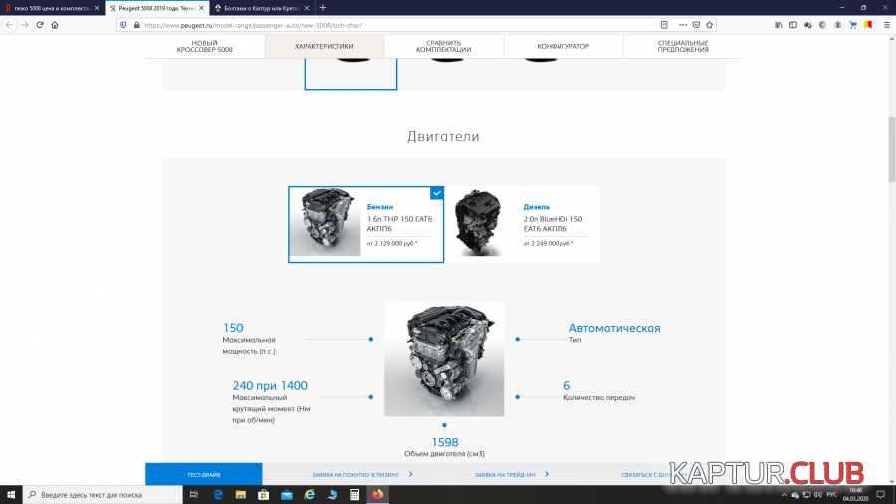Click the chevron next to leasing request

click(x=411, y=474)
